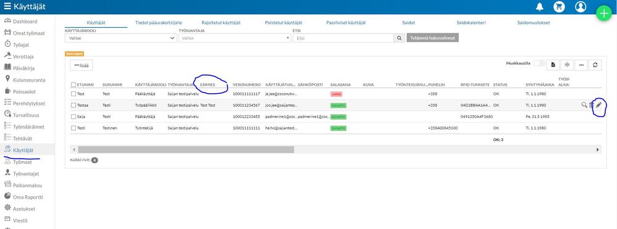Open Poissaolot in the sidebar
The image size is (617, 229).
[x=20, y=91]
